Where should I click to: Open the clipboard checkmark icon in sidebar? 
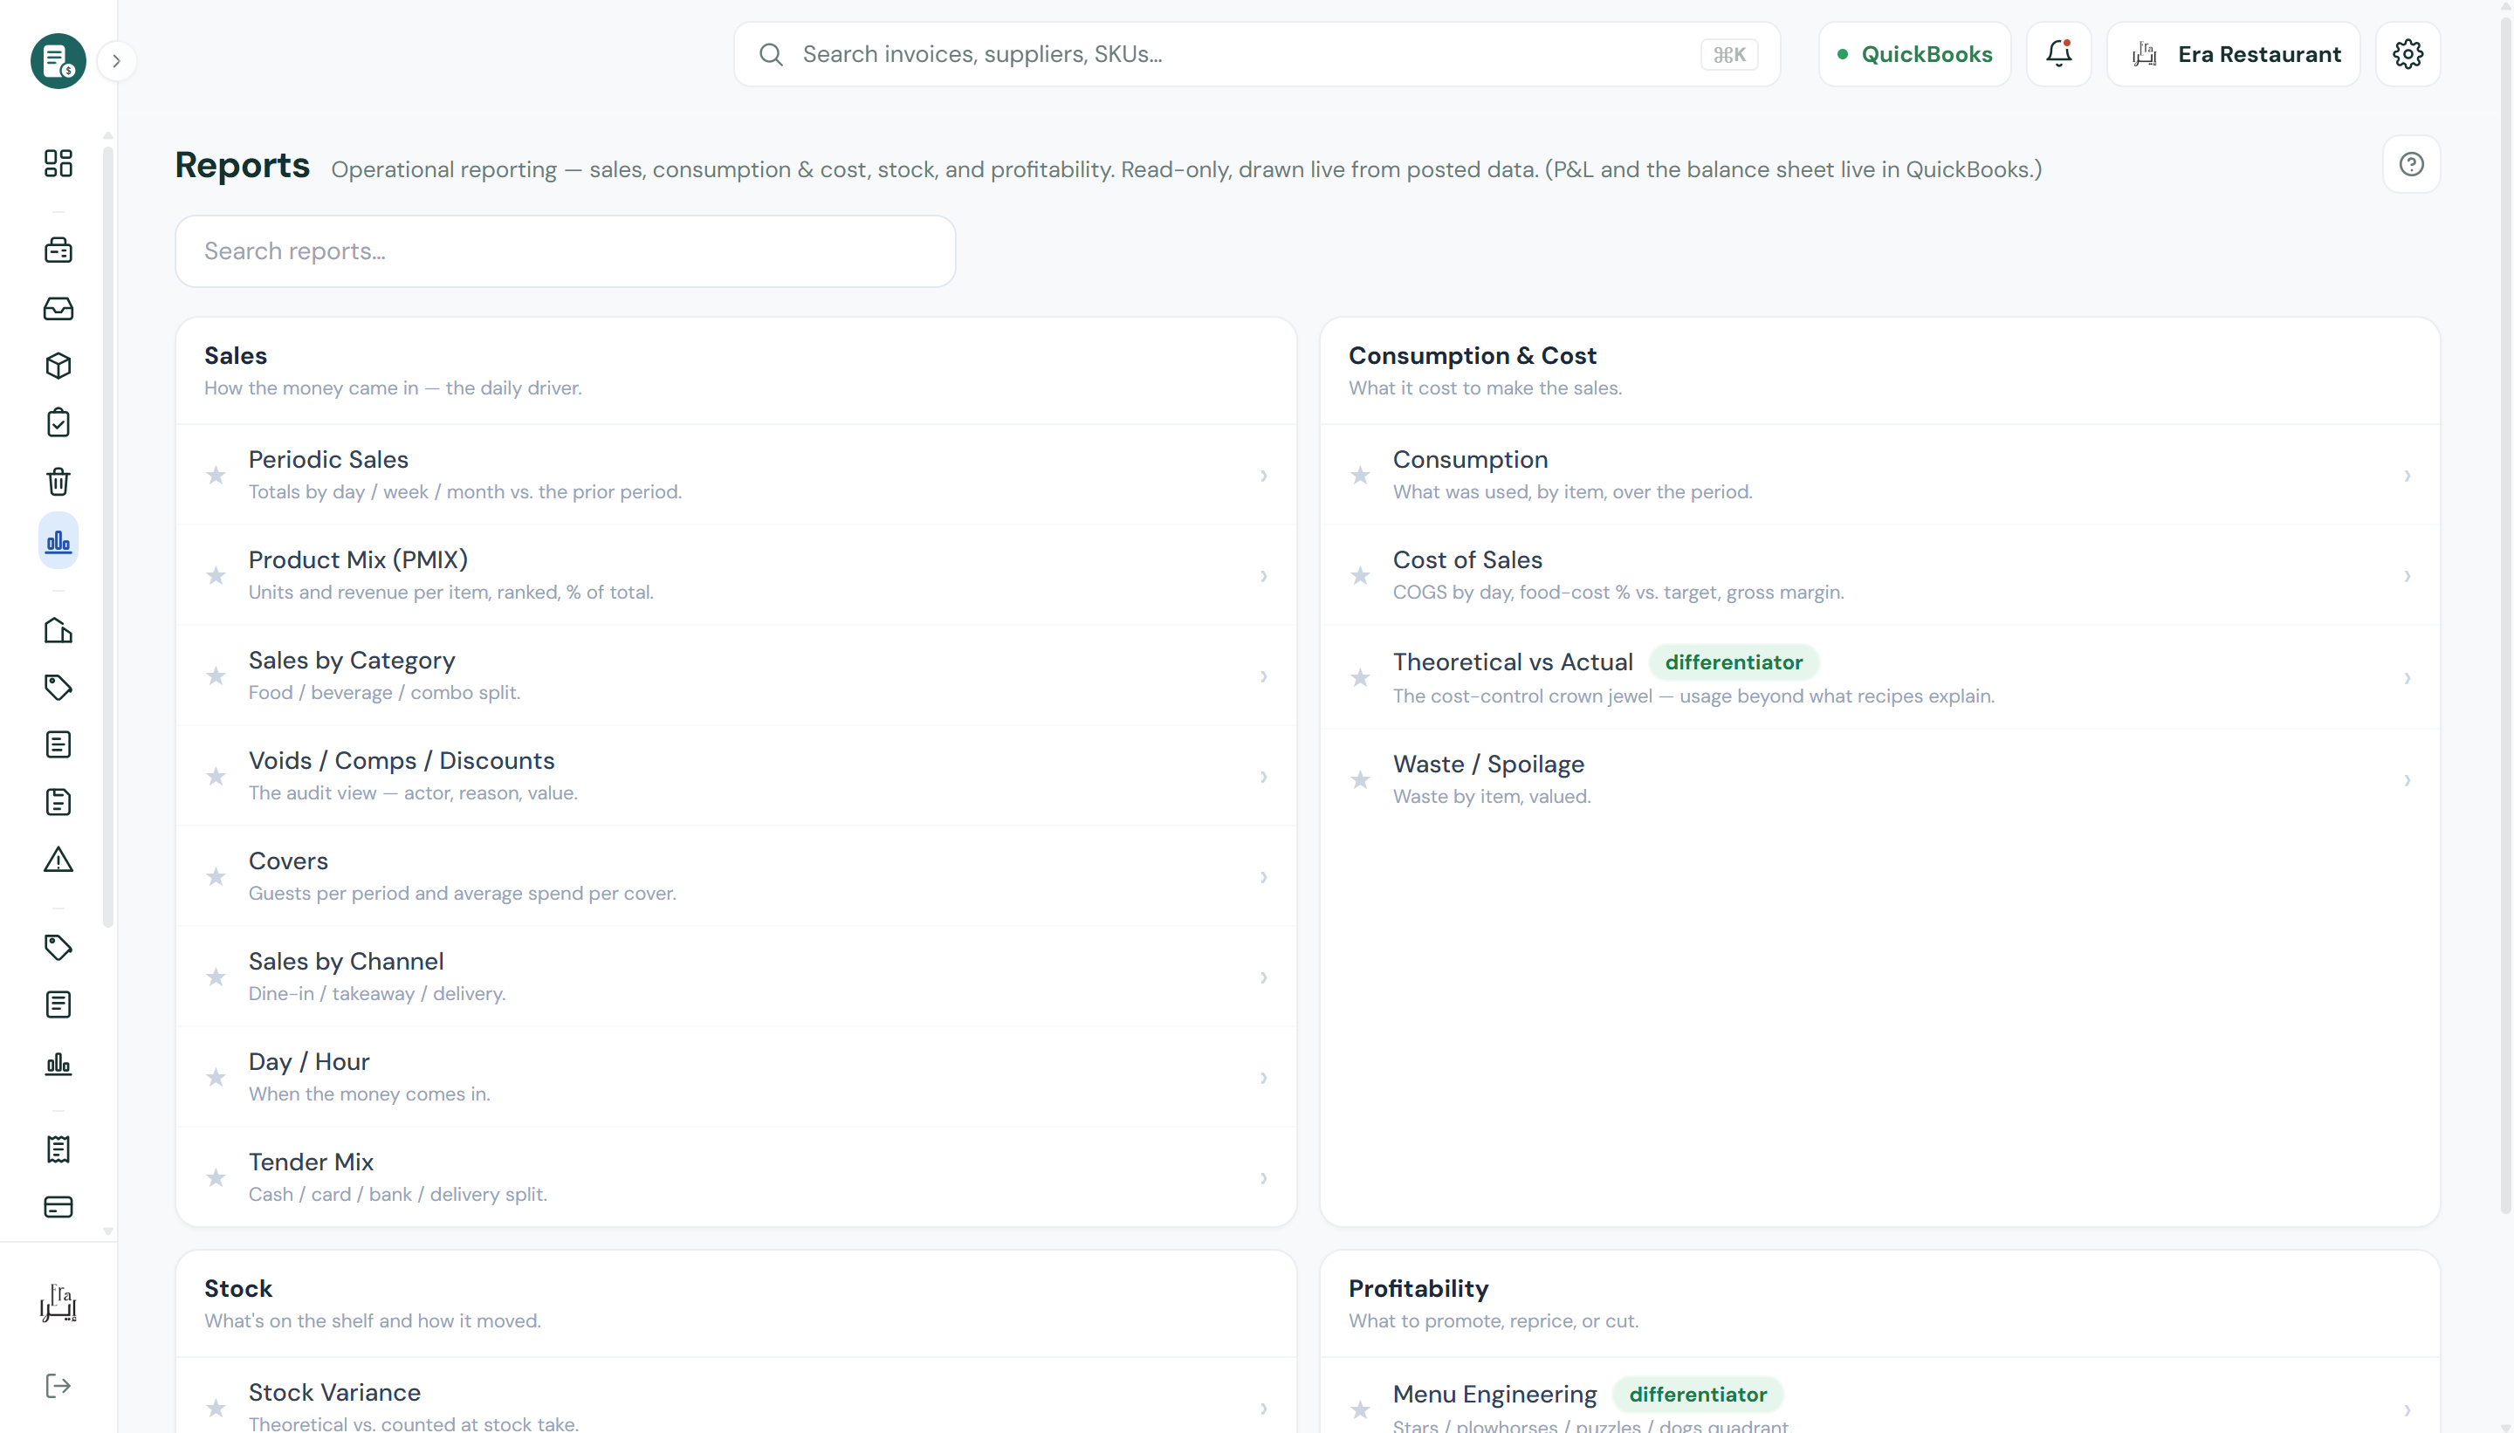pos(58,423)
